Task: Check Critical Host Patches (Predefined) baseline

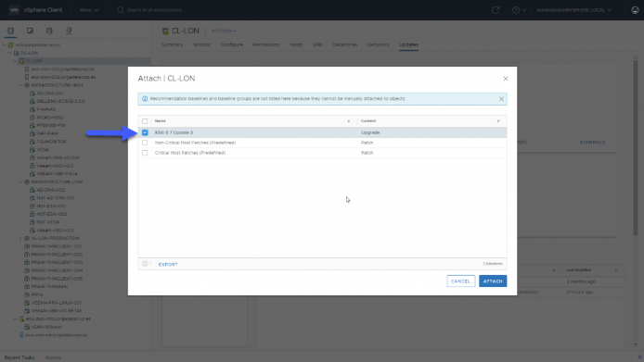Action: (x=145, y=153)
